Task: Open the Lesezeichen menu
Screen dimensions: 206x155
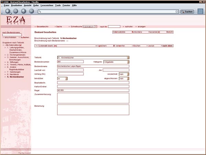Action: (47, 5)
